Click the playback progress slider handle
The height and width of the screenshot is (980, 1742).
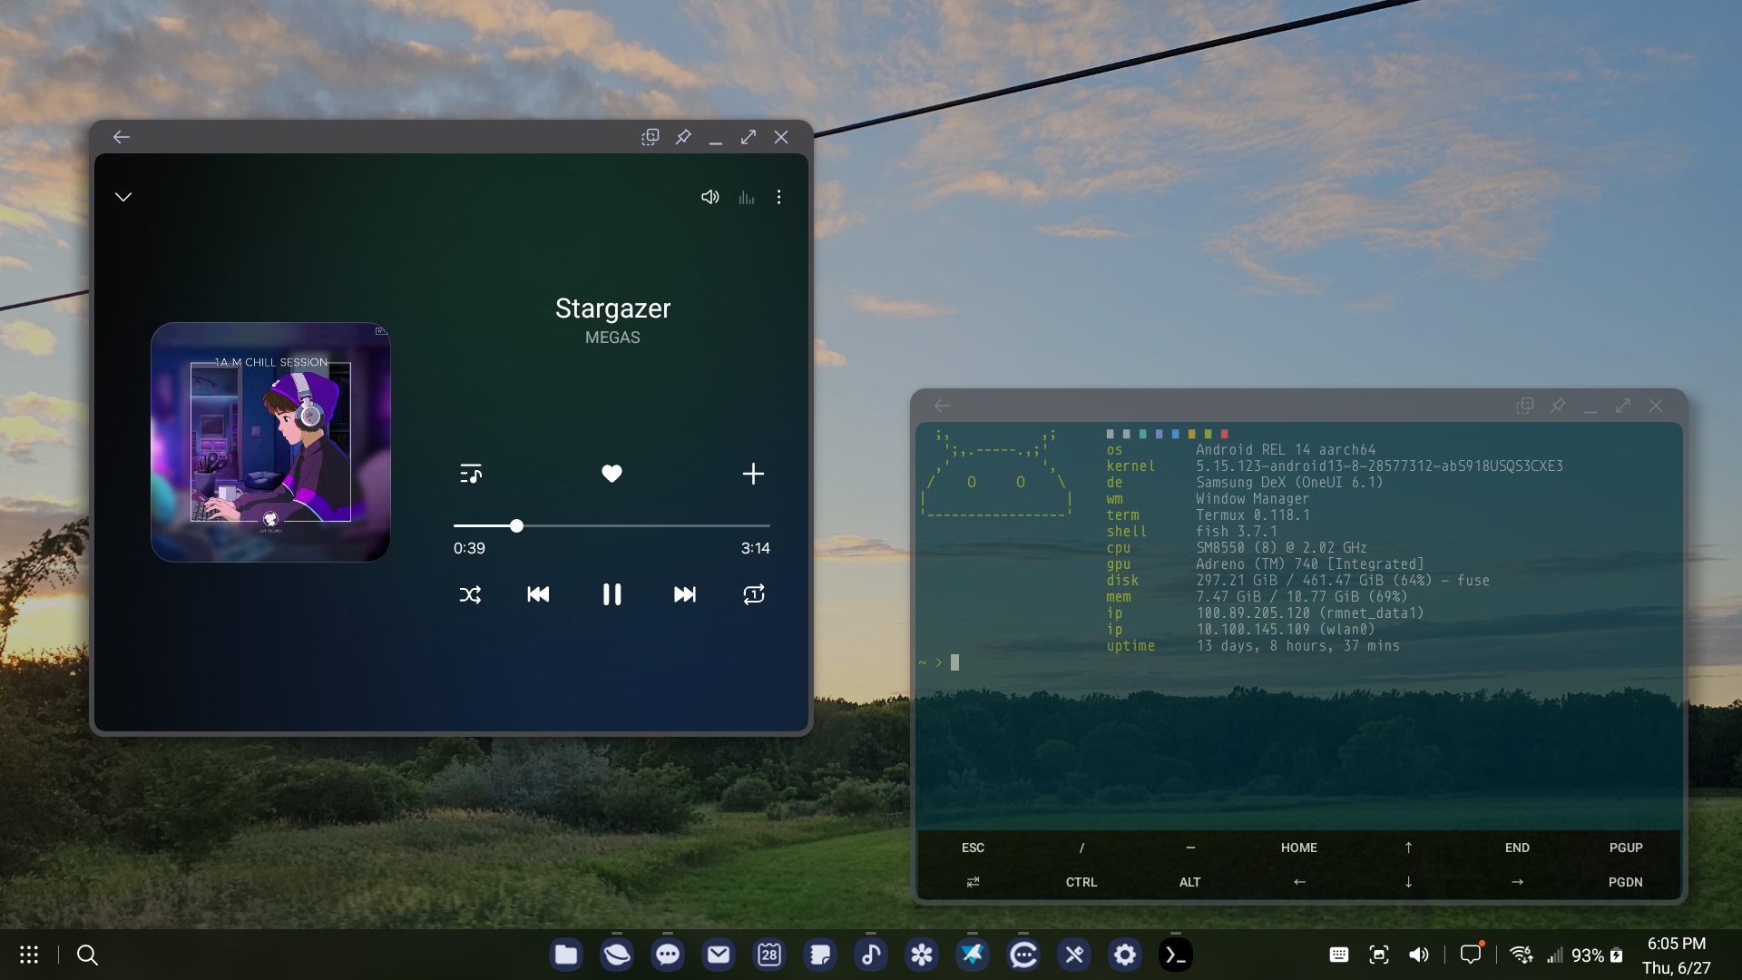[516, 525]
